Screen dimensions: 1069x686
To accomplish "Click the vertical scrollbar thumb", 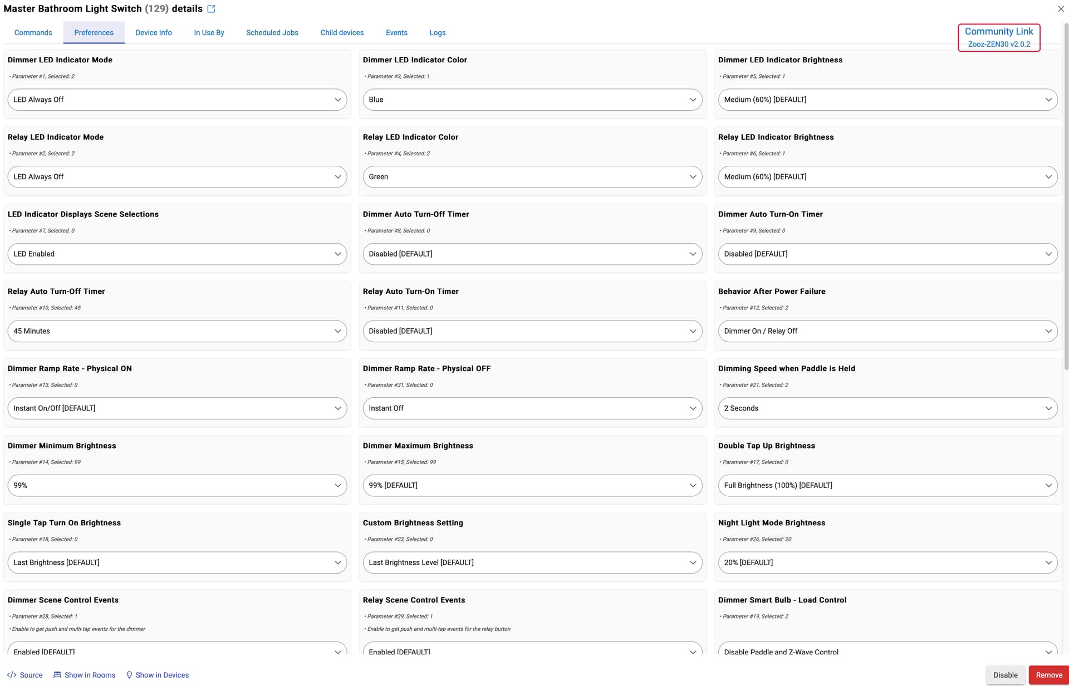I will click(x=1066, y=196).
